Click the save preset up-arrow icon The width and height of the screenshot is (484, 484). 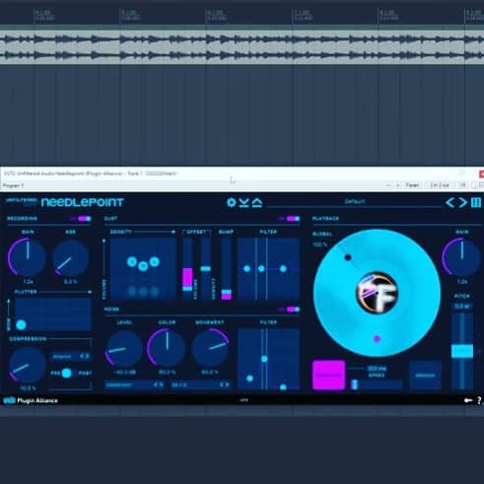(x=257, y=203)
